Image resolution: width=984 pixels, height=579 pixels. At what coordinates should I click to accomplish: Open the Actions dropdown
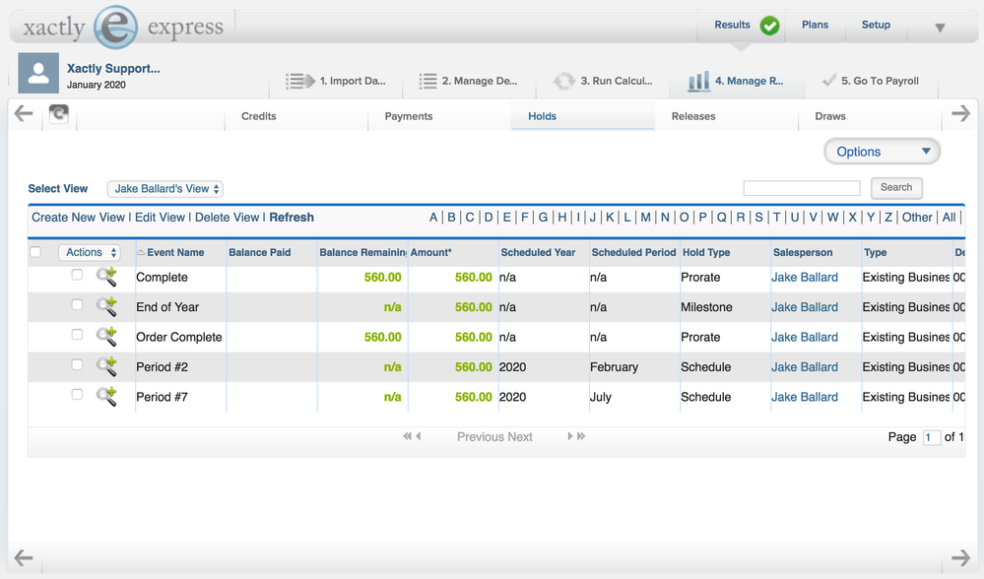click(x=89, y=252)
